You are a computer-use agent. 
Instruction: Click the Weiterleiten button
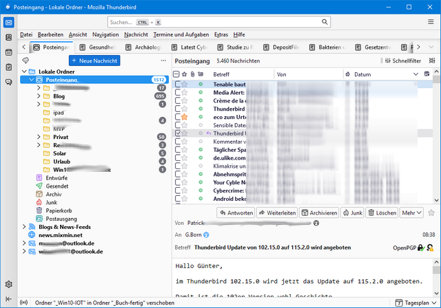[x=277, y=213]
